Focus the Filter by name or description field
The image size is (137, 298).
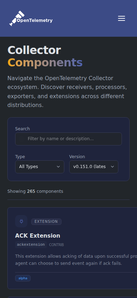pos(68,139)
